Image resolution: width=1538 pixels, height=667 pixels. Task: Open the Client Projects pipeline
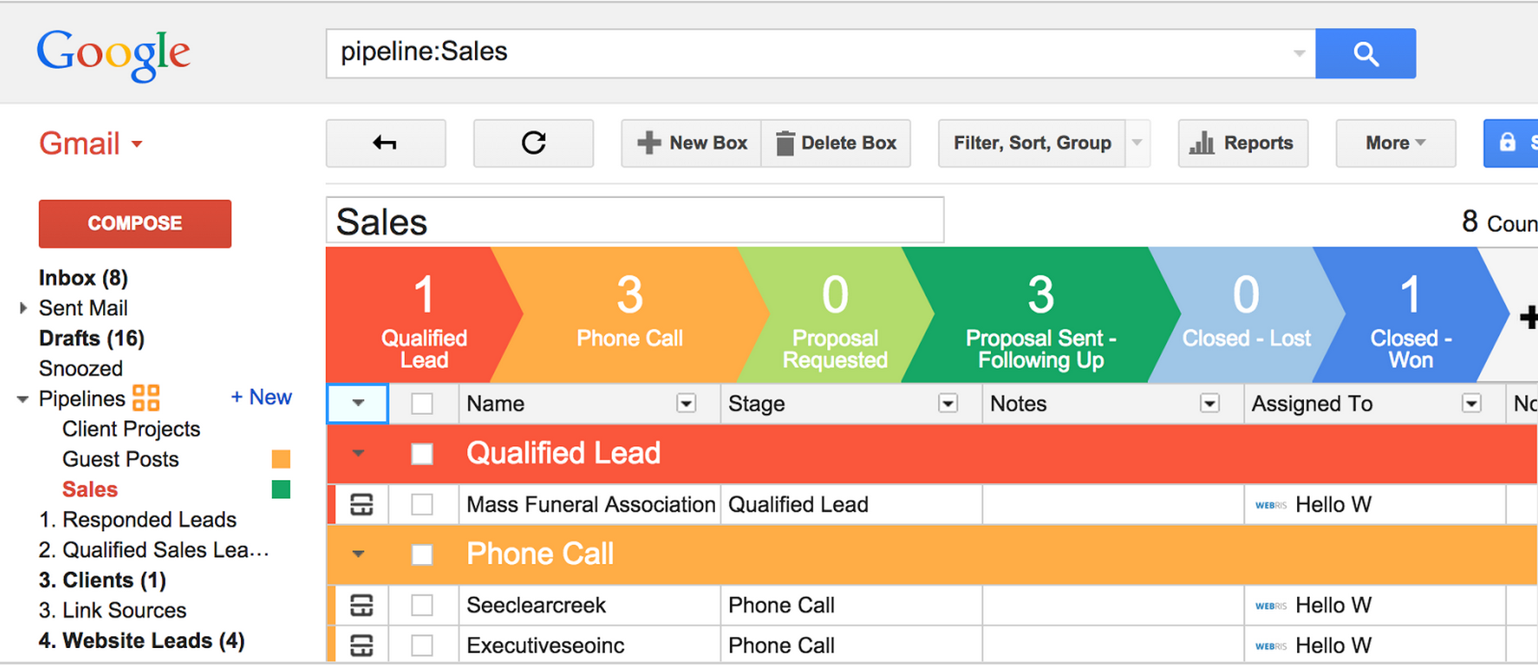(x=131, y=429)
